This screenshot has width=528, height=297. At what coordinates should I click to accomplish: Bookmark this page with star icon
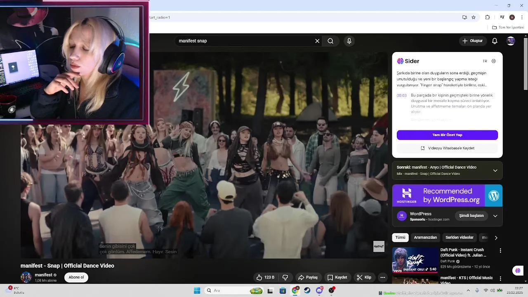(474, 17)
